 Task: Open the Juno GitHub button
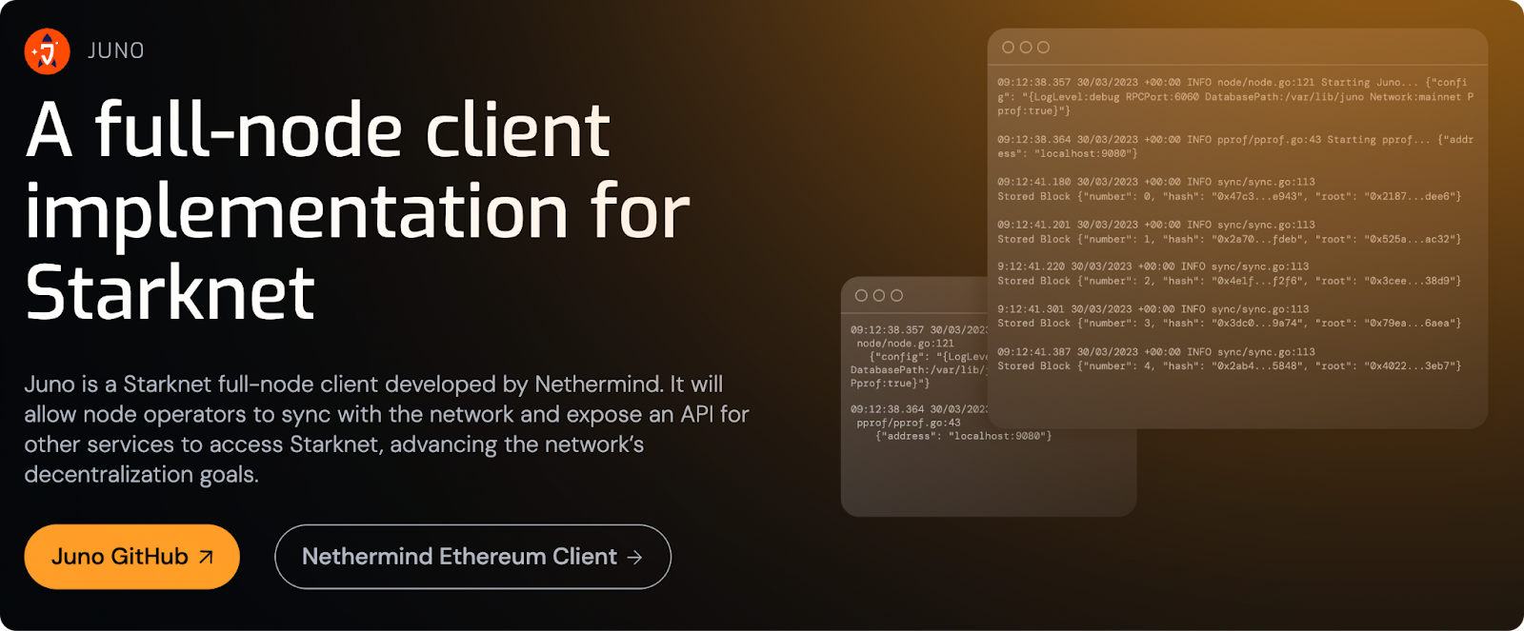(x=131, y=557)
